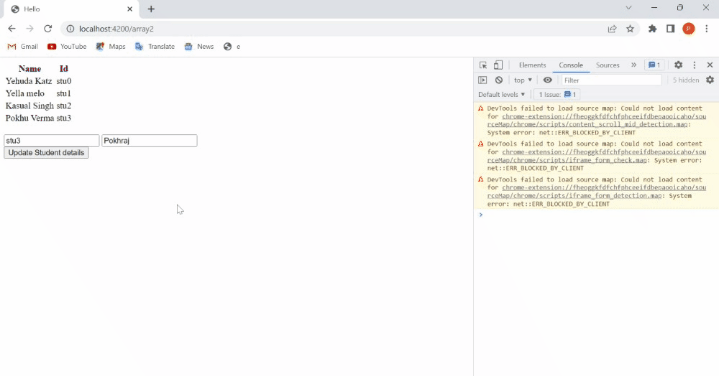The height and width of the screenshot is (376, 719).
Task: Open the Extensions puzzle icon
Action: tap(653, 29)
